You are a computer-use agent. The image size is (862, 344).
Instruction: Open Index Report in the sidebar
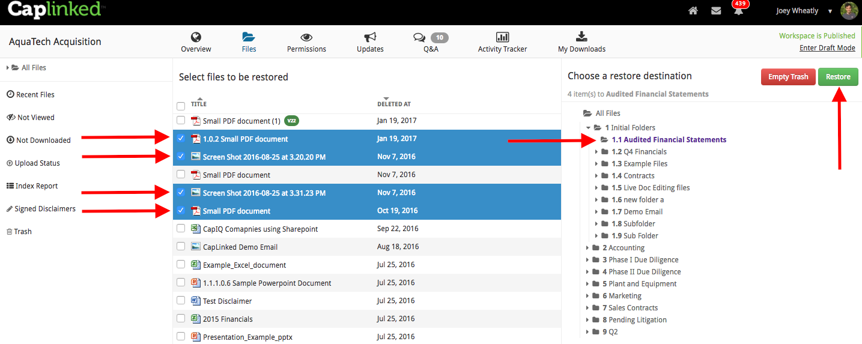(32, 186)
